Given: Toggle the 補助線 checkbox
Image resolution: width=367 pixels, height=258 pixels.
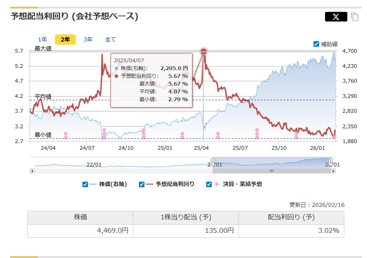Looking at the screenshot, I should click(x=316, y=44).
